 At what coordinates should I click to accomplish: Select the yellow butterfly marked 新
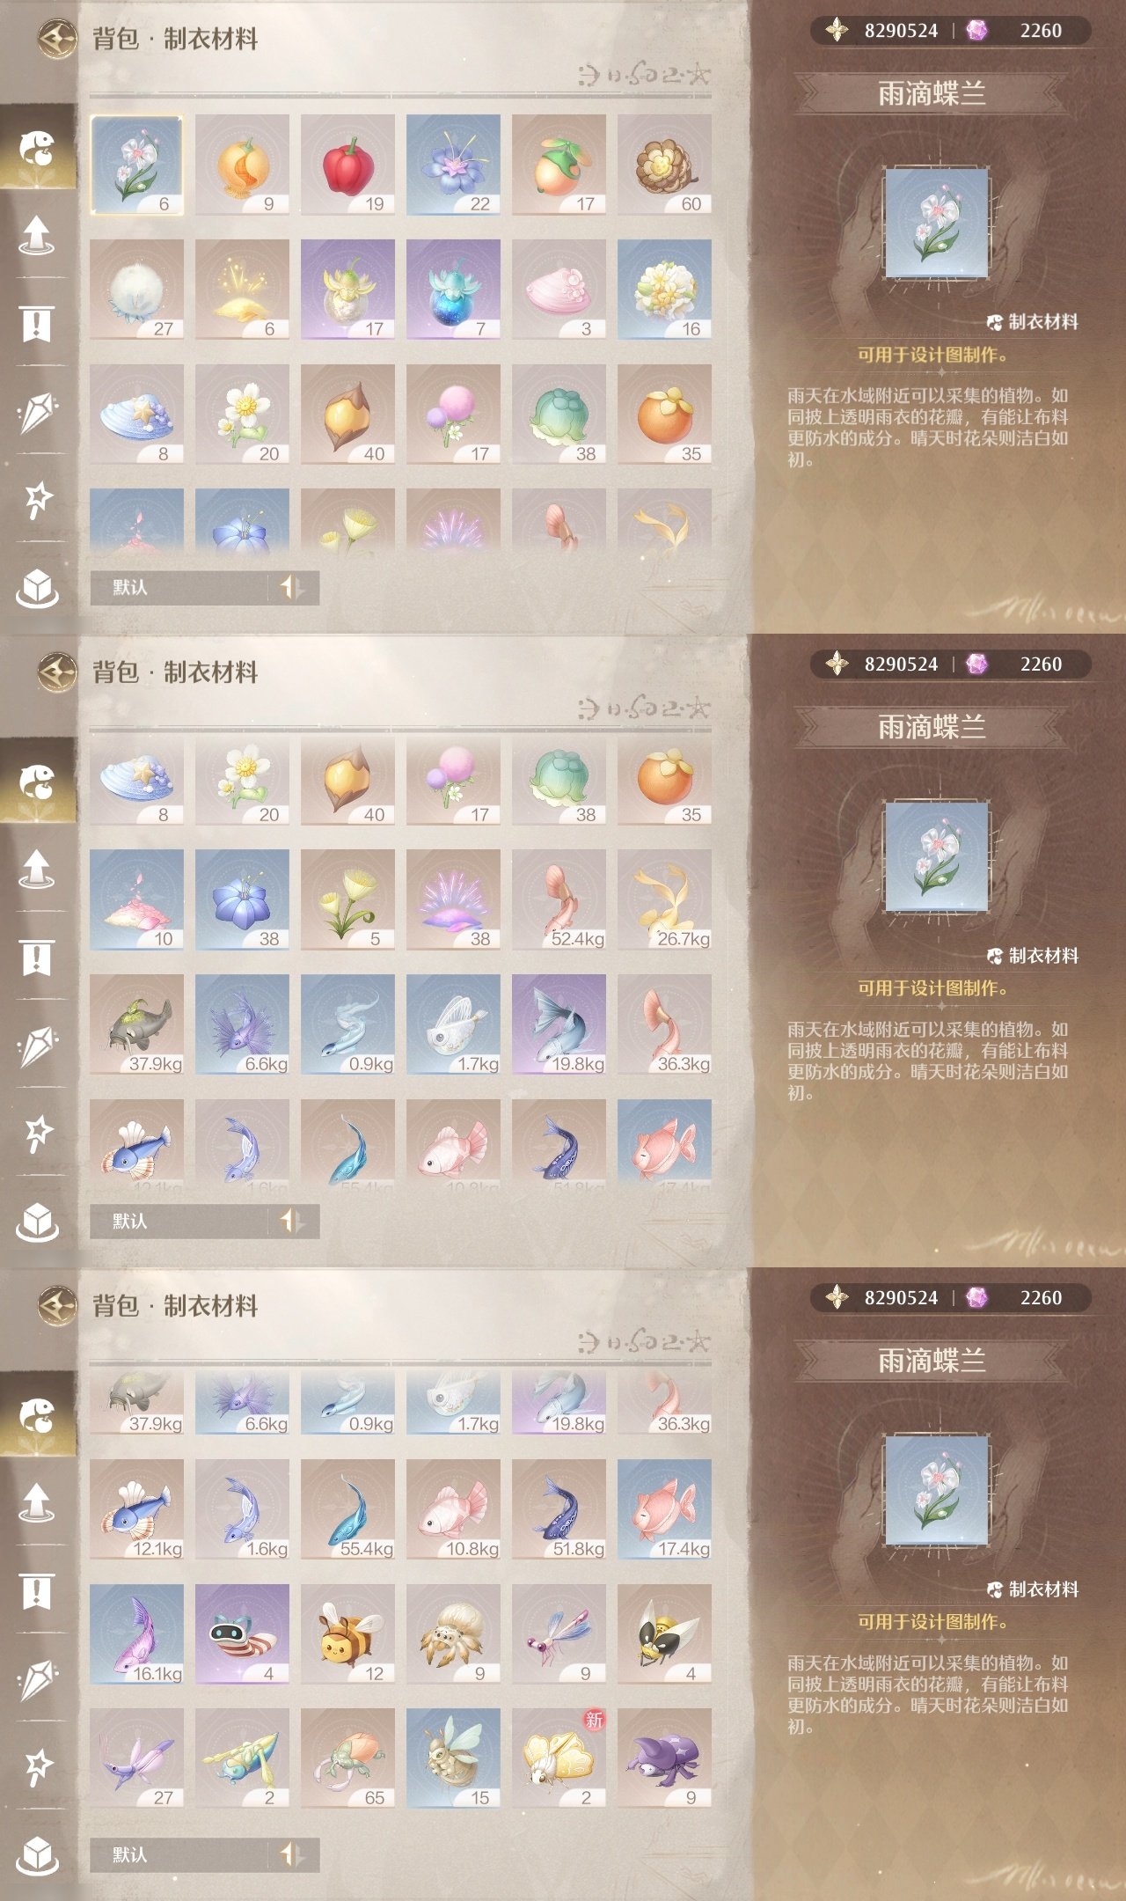559,1758
